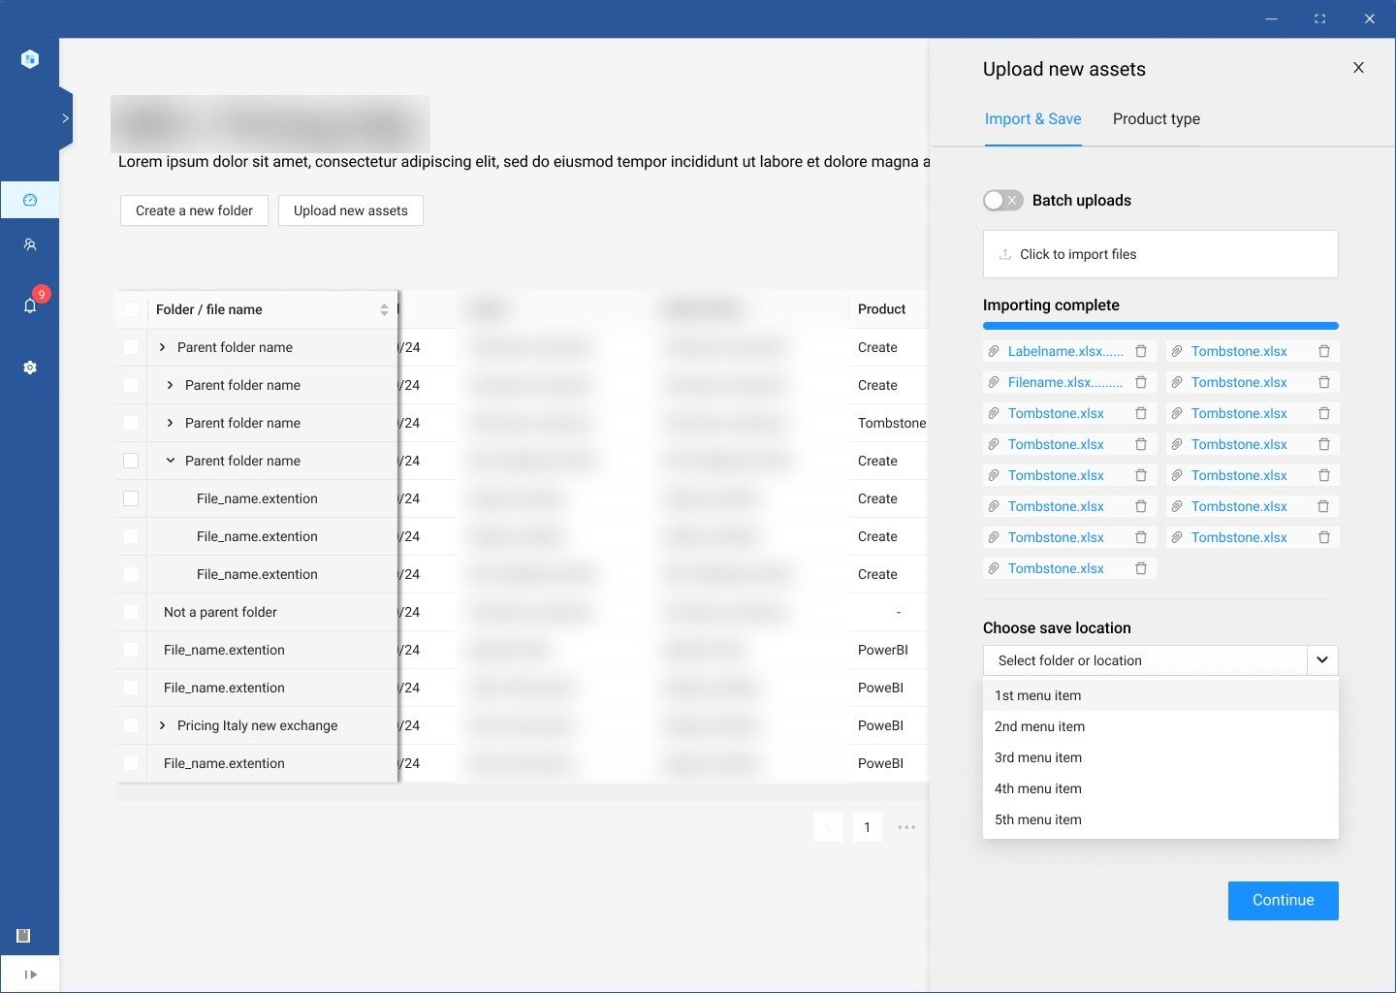Click Tombstone in Product column
The width and height of the screenshot is (1396, 993).
(x=892, y=423)
